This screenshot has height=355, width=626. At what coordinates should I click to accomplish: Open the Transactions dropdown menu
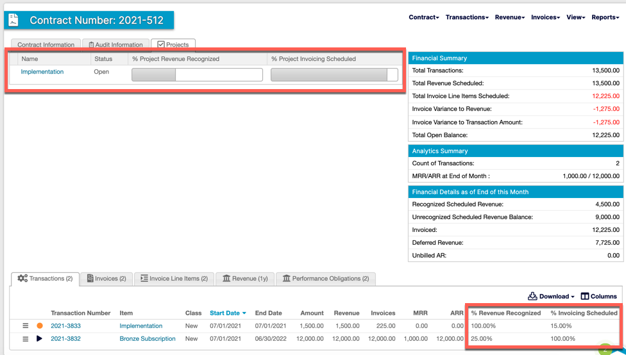click(x=467, y=17)
